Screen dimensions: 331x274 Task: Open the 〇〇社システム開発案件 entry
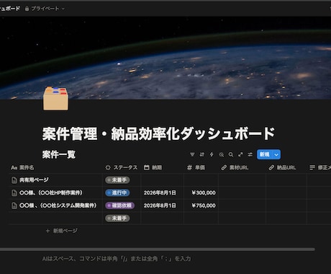pos(58,205)
